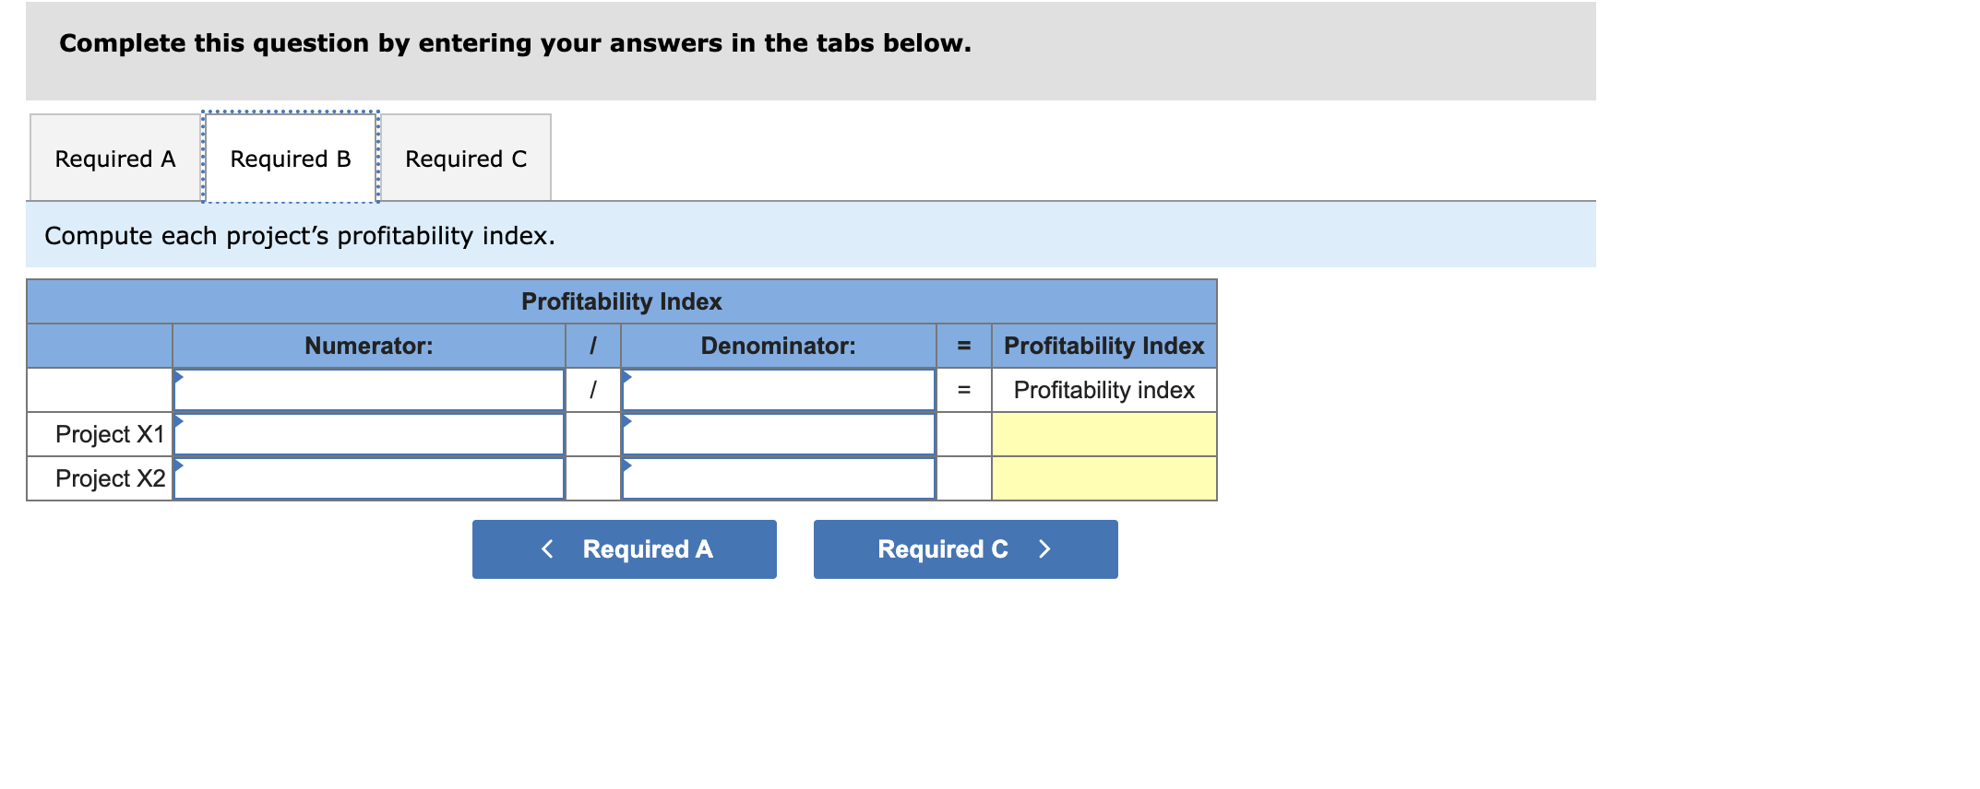Open the Numerator dropdown in the header row

point(369,389)
